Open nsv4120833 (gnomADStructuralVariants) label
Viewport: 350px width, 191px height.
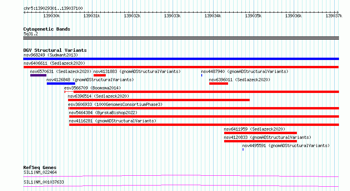click(267, 137)
